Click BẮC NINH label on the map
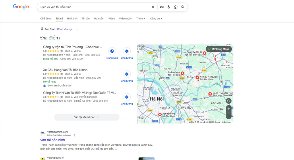Viewport: 294px width, 160px height. pos(217,103)
